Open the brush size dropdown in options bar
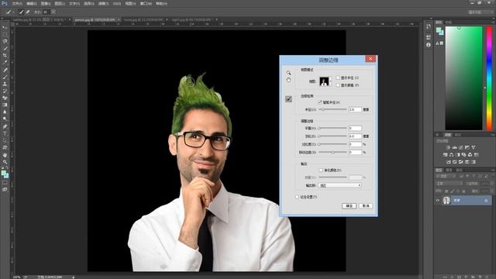 53,12
